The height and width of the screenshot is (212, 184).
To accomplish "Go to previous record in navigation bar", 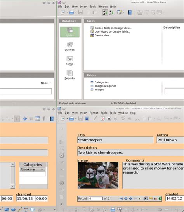I will click(126, 198).
